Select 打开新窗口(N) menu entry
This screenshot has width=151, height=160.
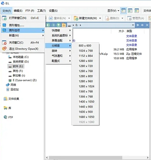click(23, 18)
